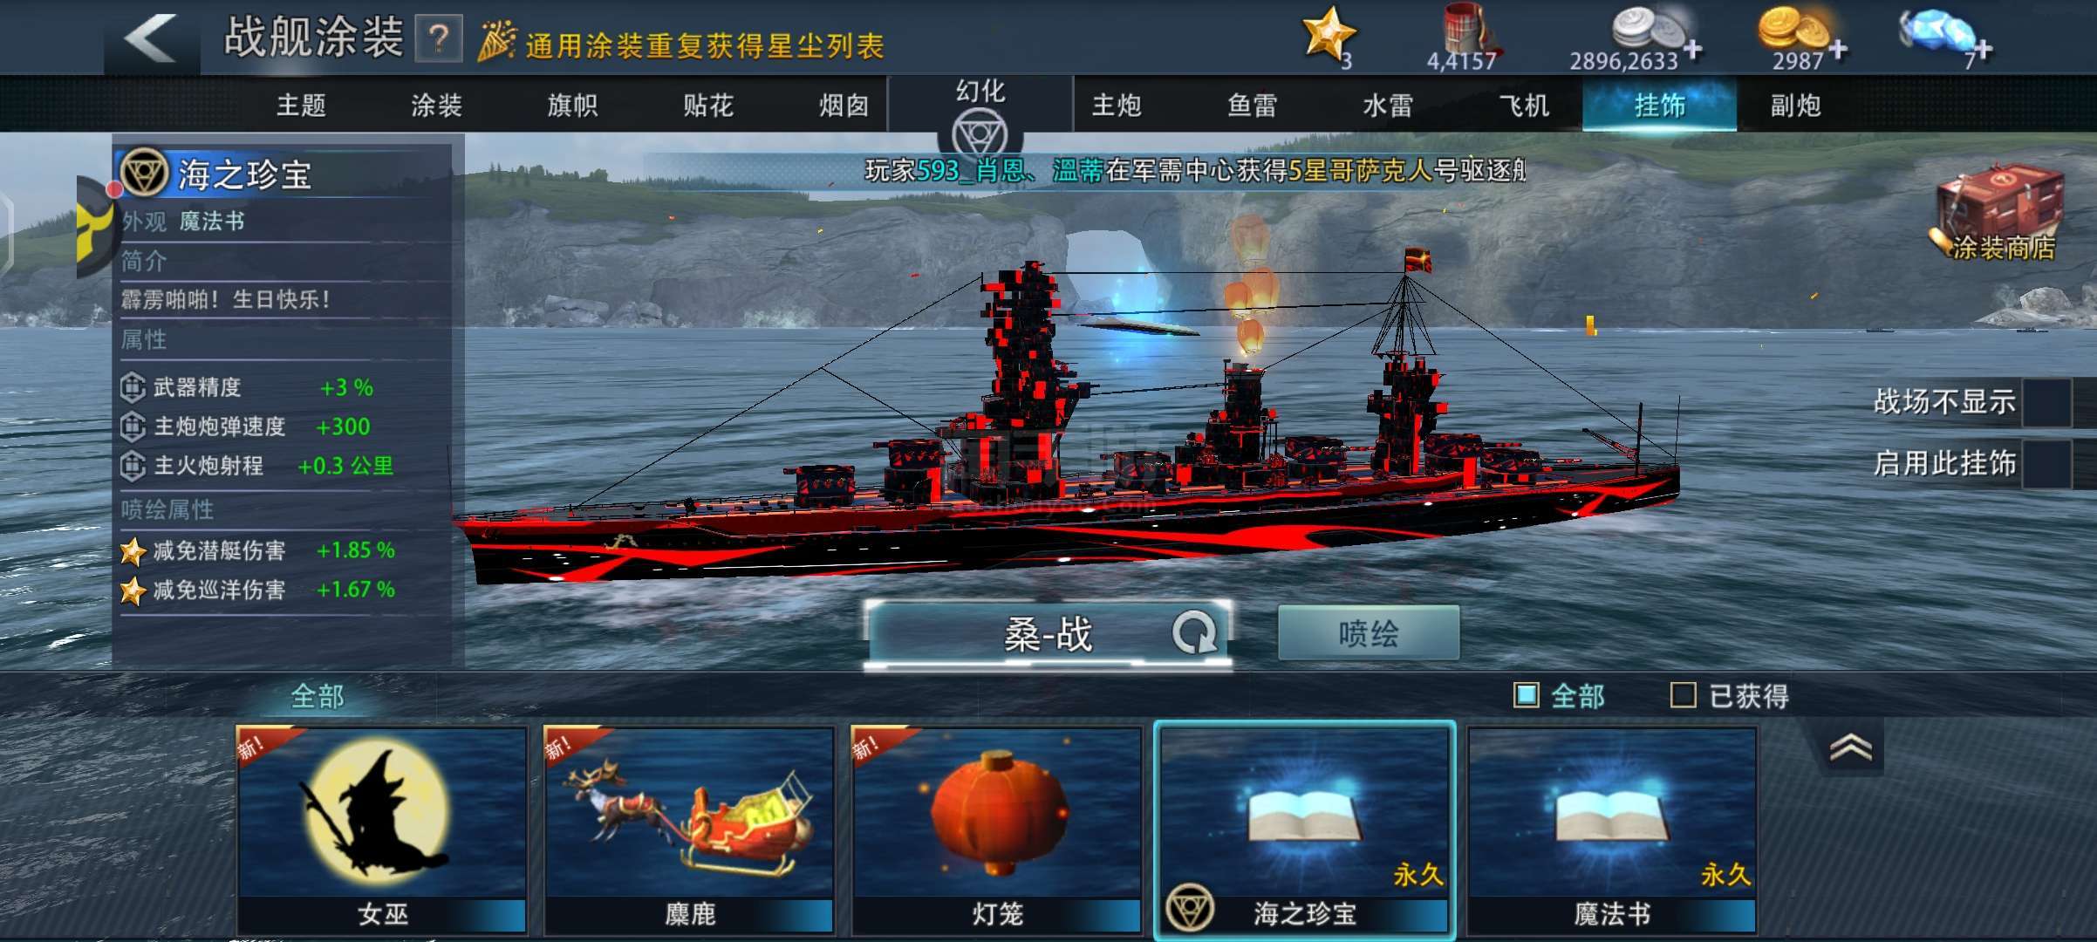2097x942 pixels.
Task: Open the help question mark icon
Action: point(439,38)
